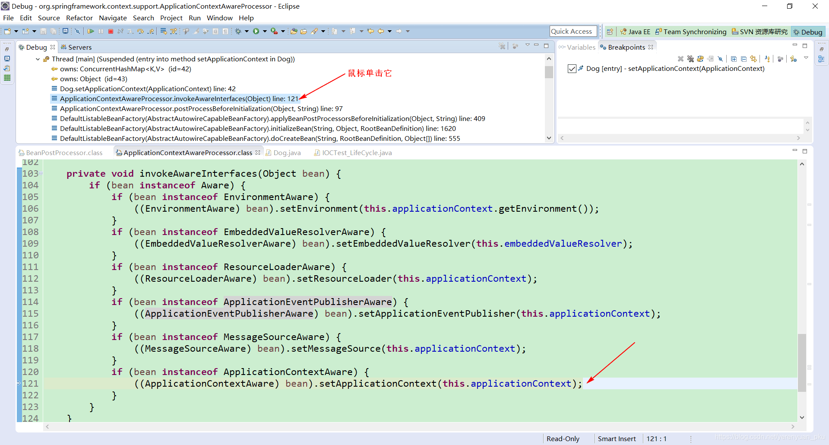Open the Back history dropdown arrow
The image size is (829, 445).
click(x=390, y=31)
